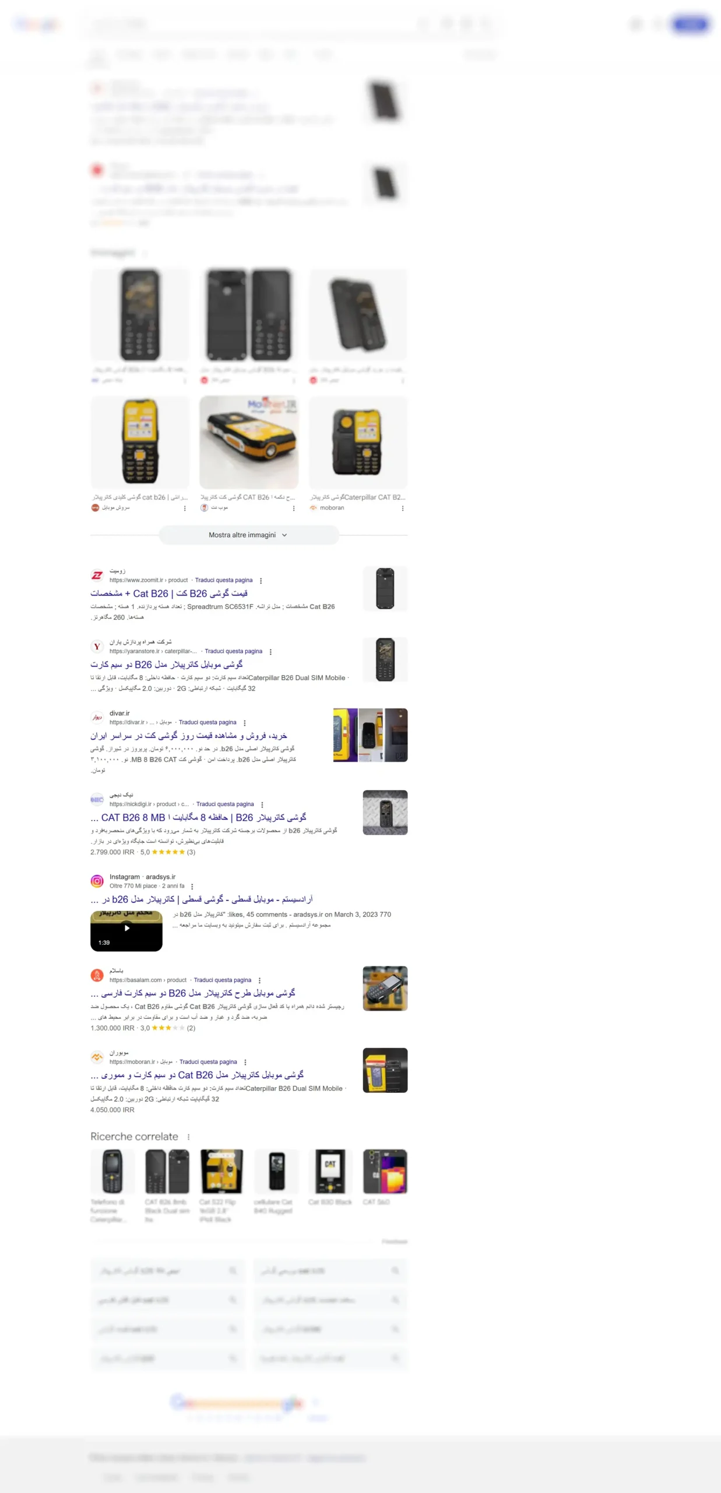Play the aradsys.ir Instagram video
Screen dimensions: 721x1493
point(126,931)
